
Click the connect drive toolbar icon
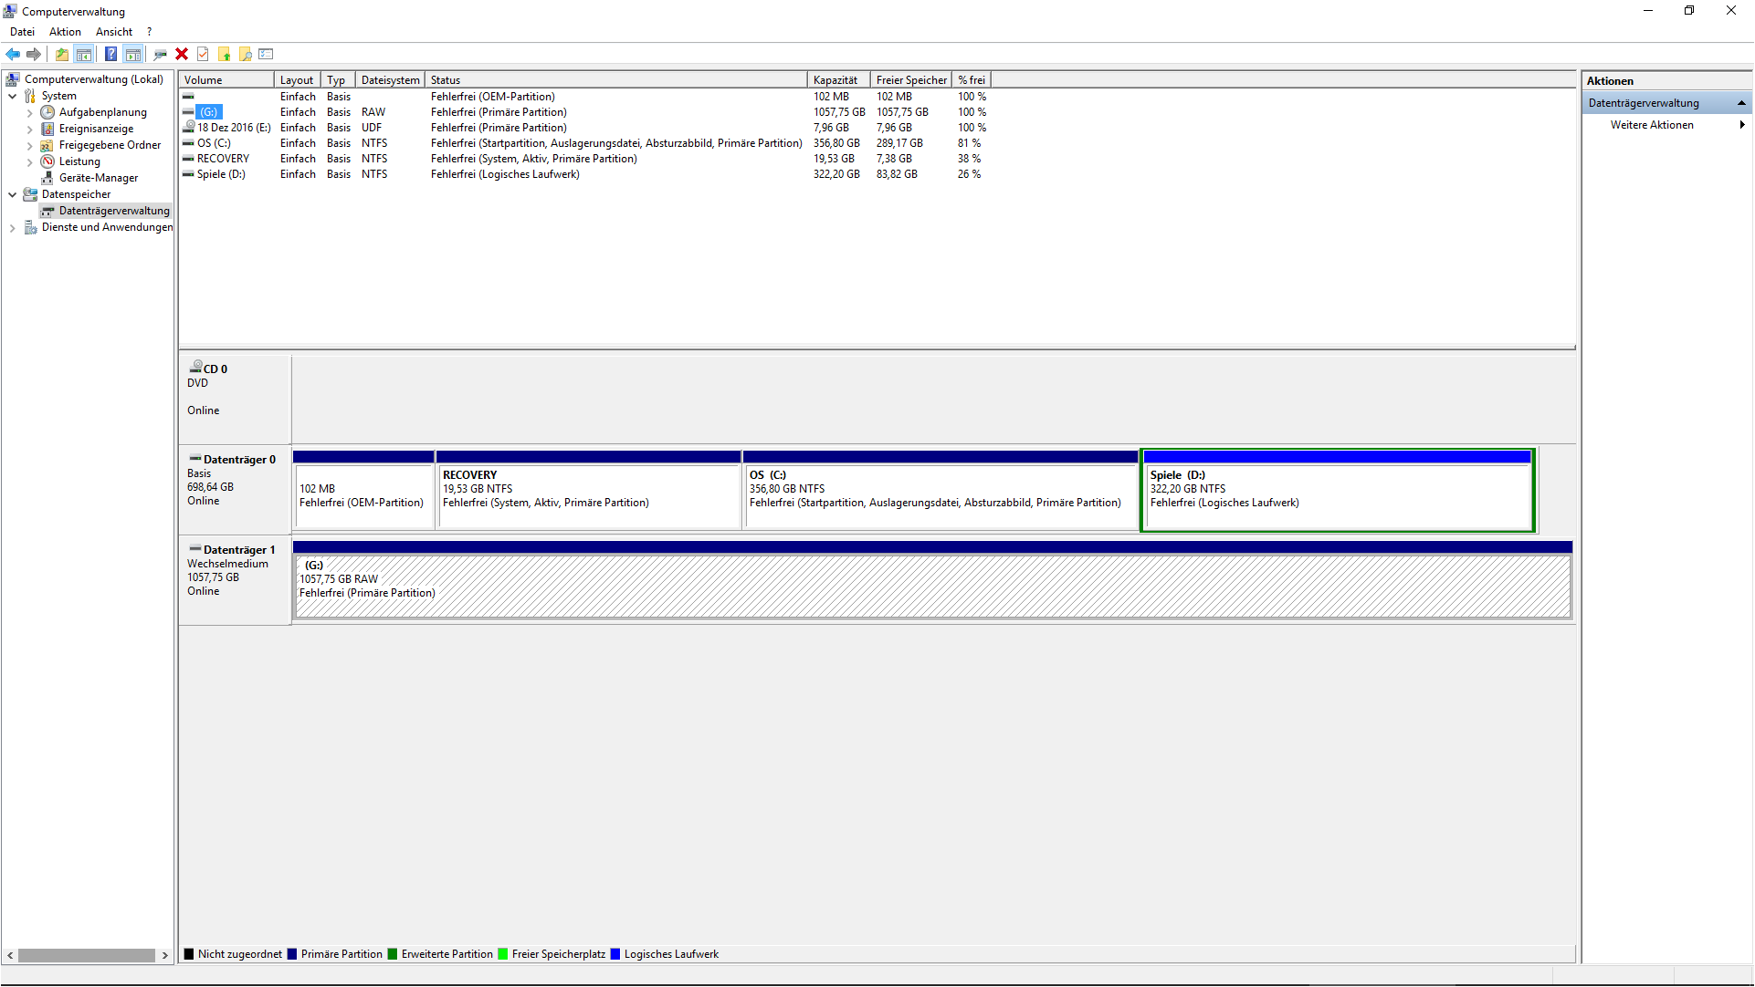(x=160, y=55)
